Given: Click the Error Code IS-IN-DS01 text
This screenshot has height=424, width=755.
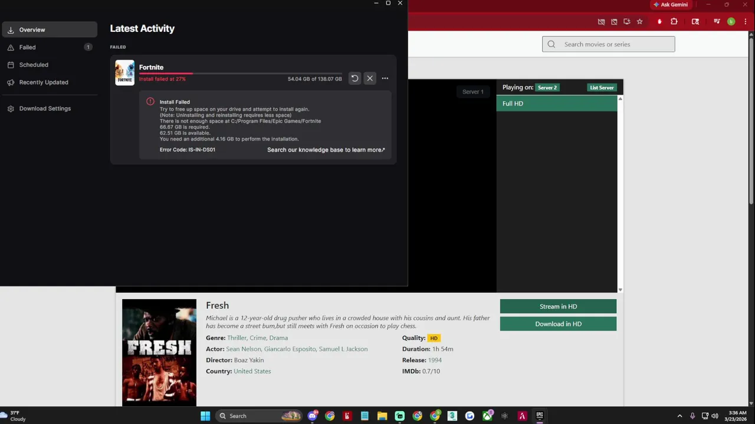Looking at the screenshot, I should click(x=187, y=150).
